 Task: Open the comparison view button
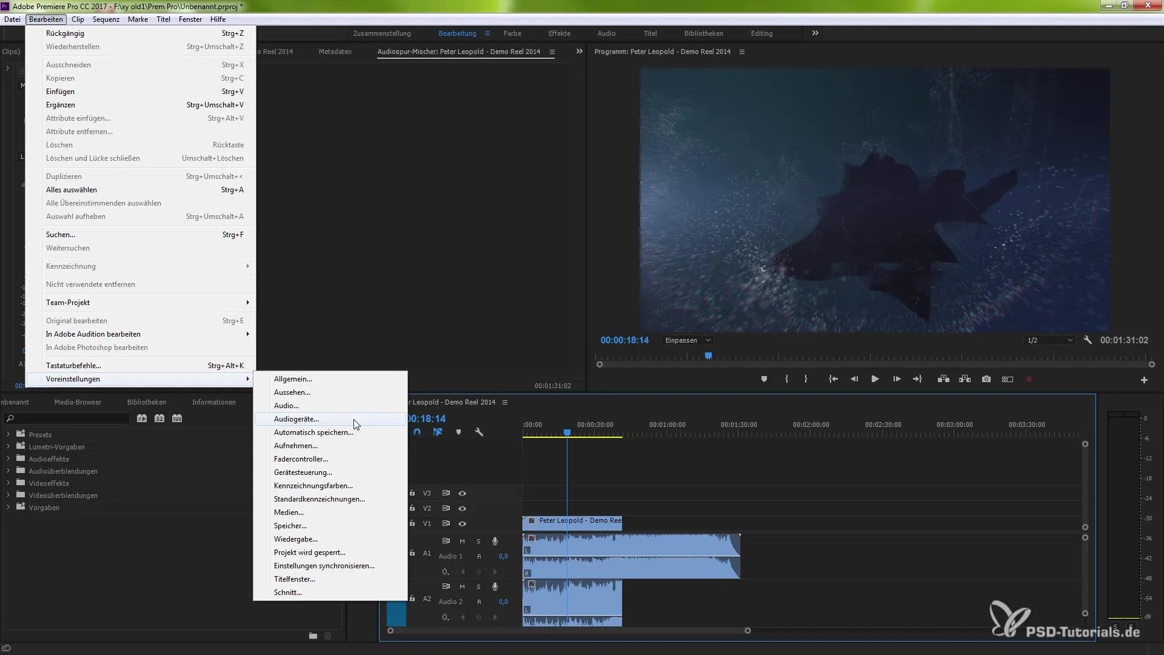point(1008,379)
